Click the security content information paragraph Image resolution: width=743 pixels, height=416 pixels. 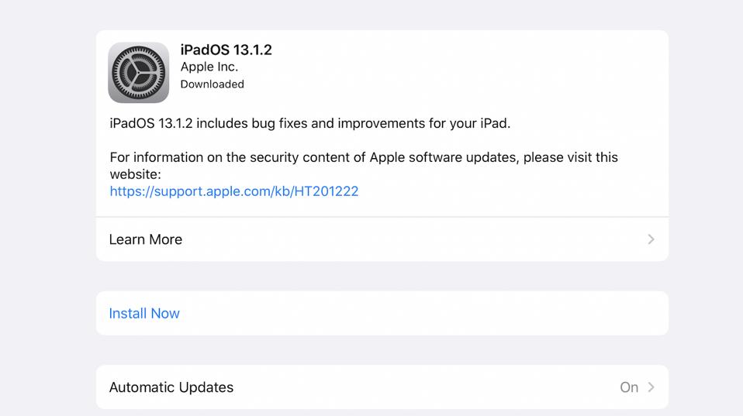point(364,166)
